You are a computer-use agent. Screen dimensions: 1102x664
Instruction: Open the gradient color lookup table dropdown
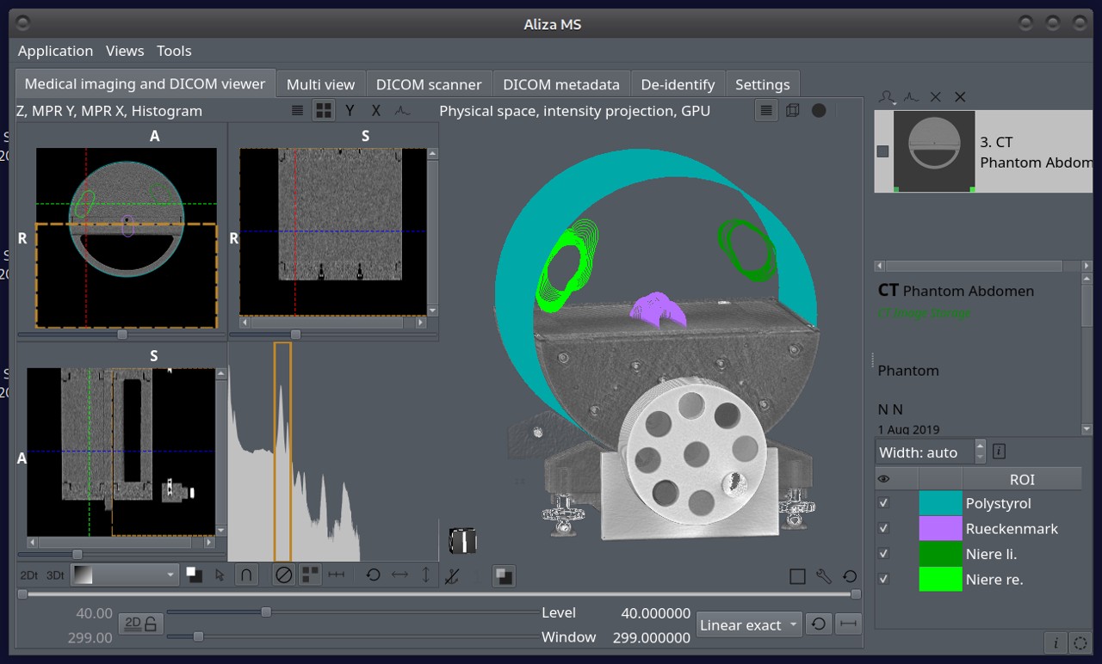126,575
